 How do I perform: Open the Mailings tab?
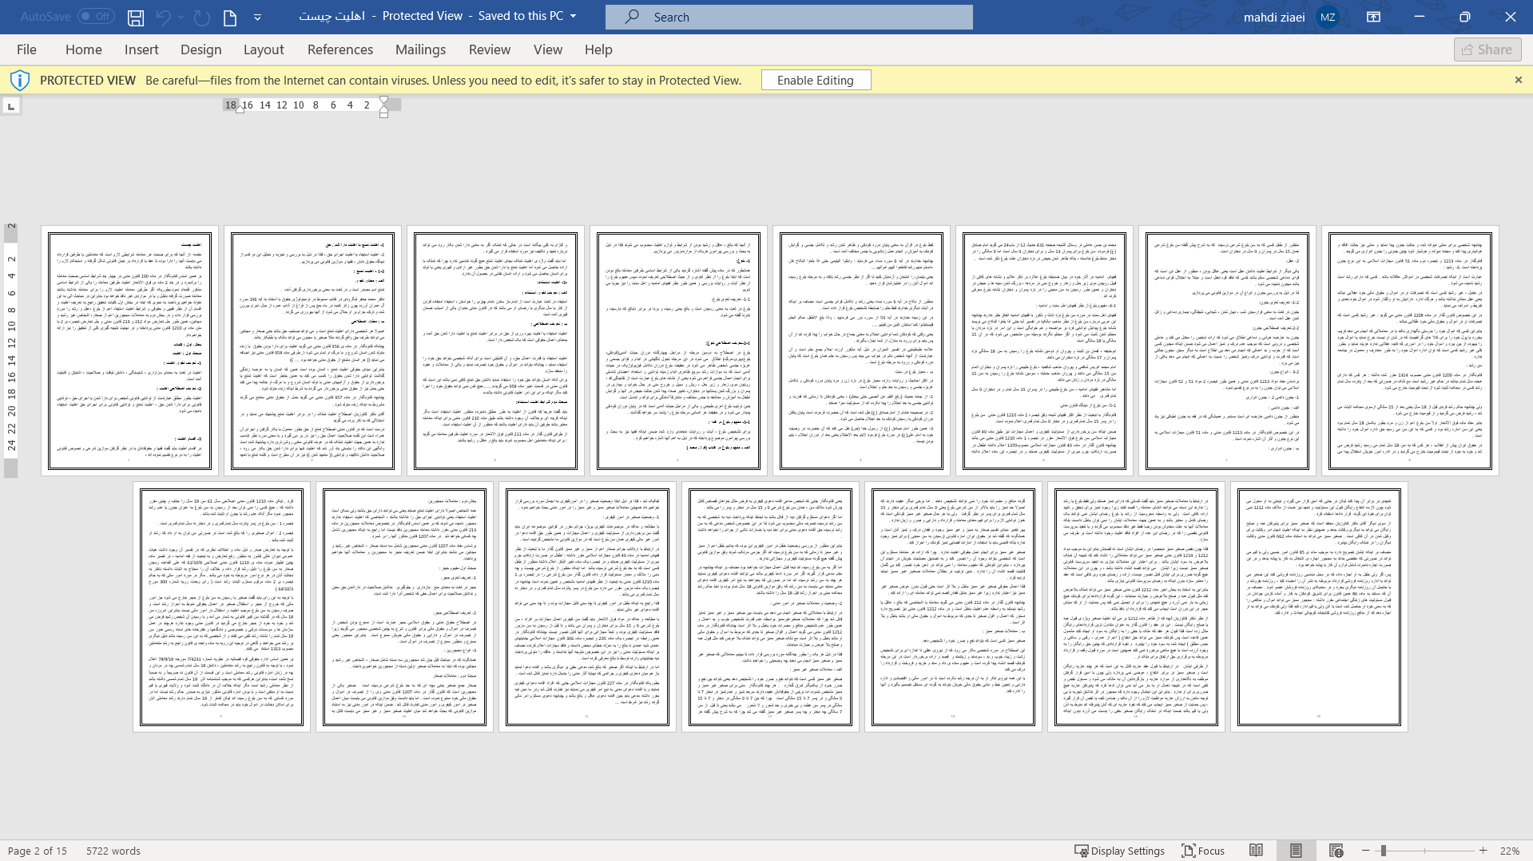pos(420,49)
